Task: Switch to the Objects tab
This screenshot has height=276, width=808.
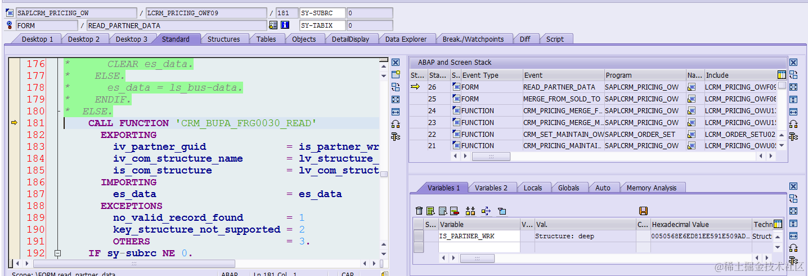Action: point(304,39)
